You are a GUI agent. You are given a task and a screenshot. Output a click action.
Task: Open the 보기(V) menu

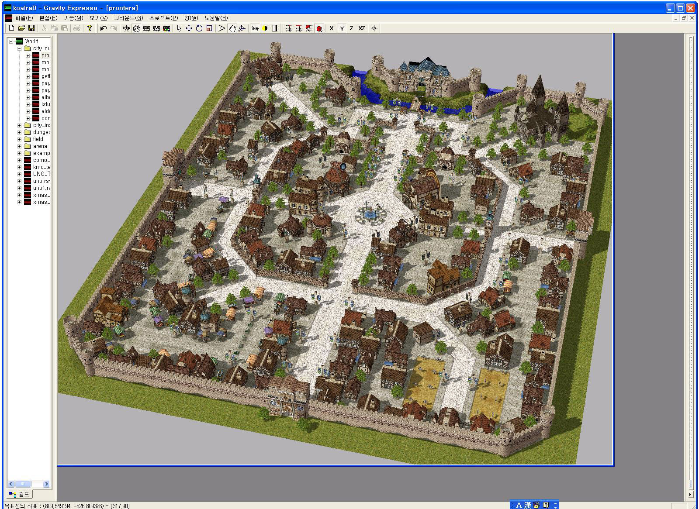[x=98, y=18]
